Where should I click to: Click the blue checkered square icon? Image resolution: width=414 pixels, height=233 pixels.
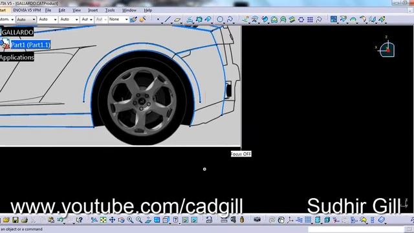(334, 19)
